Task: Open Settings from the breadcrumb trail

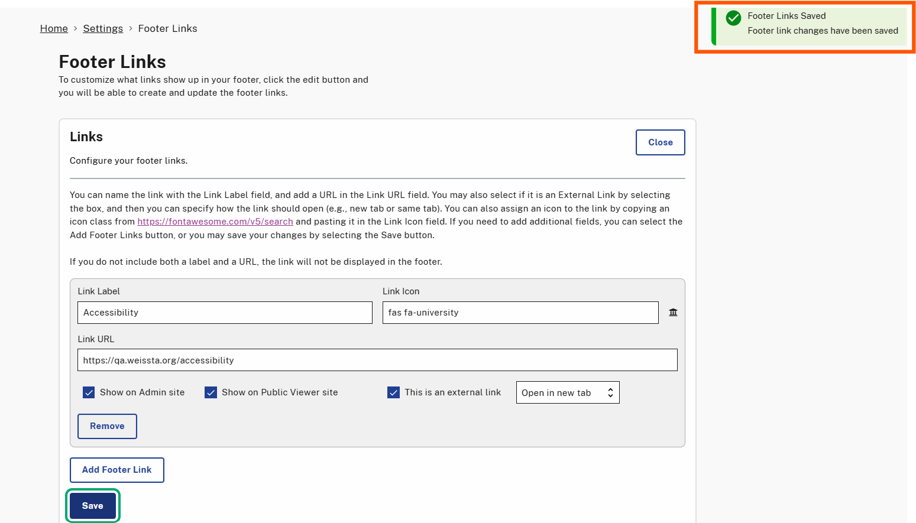Action: 103,28
